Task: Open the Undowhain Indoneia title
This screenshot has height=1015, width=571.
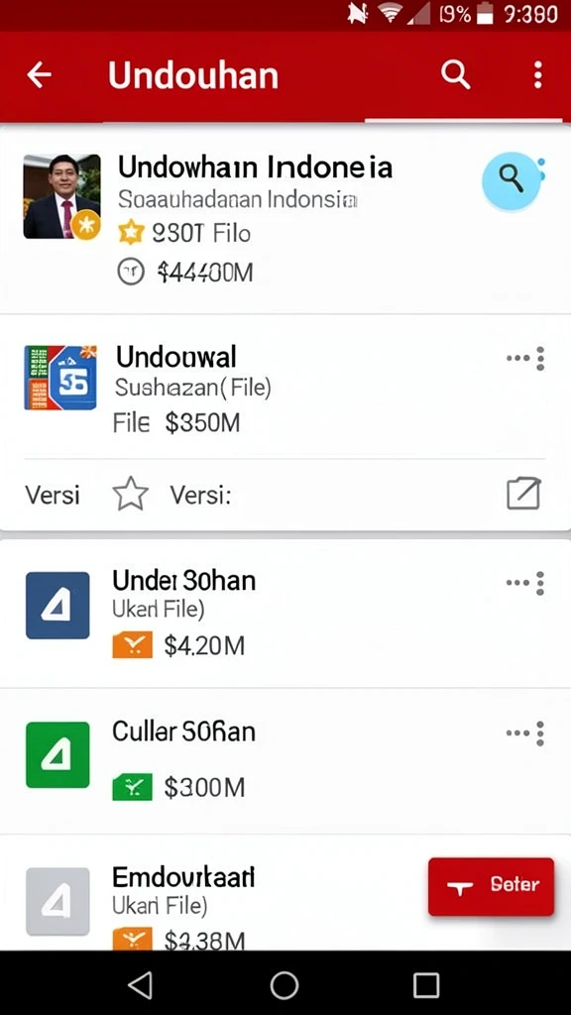Action: [x=255, y=167]
